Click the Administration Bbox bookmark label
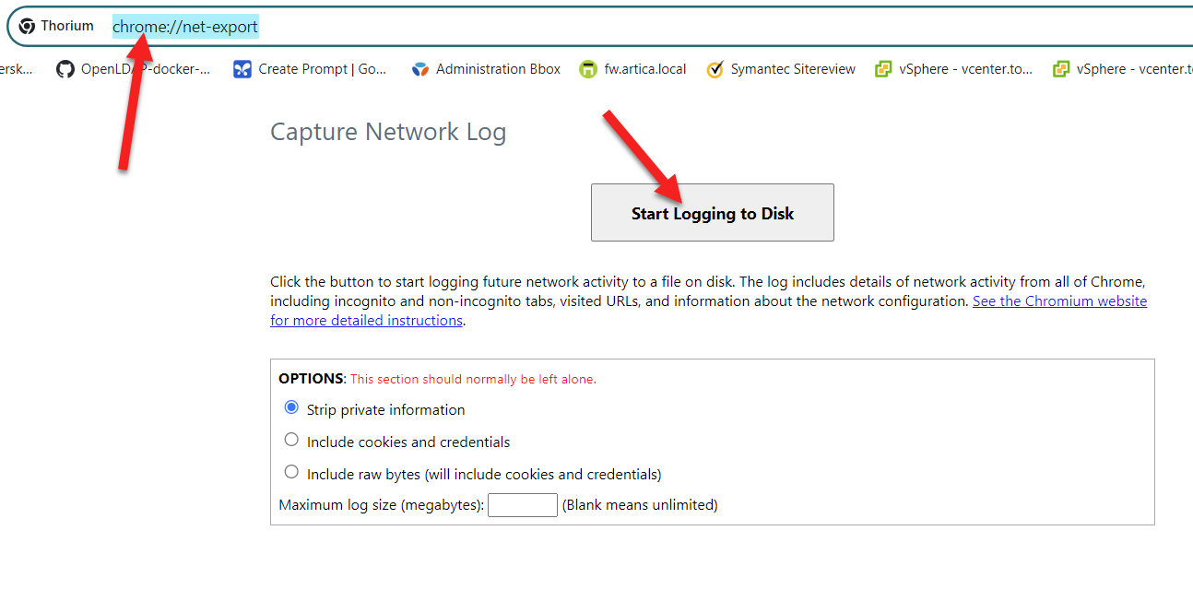Screen dimensions: 1193x613 coord(498,69)
